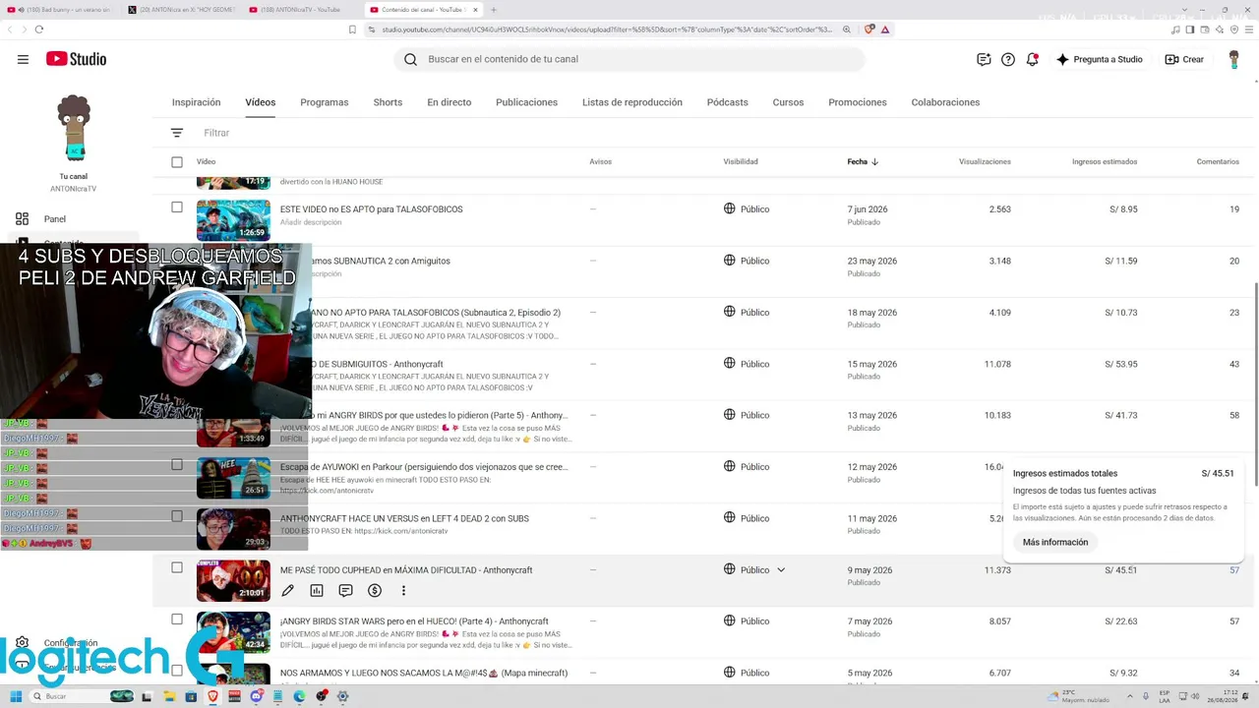The height and width of the screenshot is (708, 1259).
Task: Click Brave Shields icon in address bar
Action: tap(869, 29)
